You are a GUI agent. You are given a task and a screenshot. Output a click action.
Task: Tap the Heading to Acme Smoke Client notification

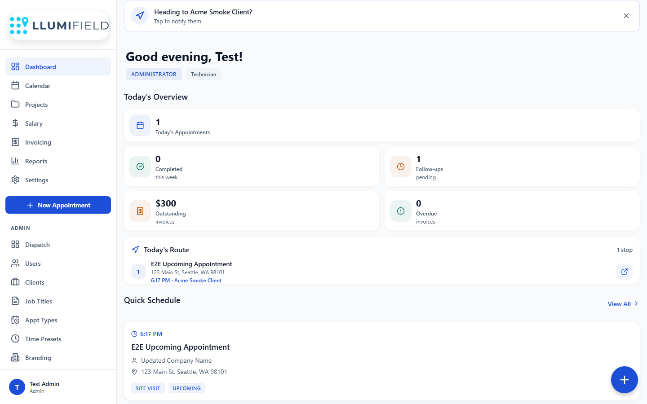[x=382, y=16]
